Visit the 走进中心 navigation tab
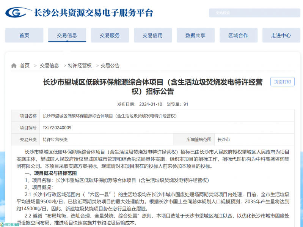This screenshot has height=227, width=303. pyautogui.click(x=281, y=35)
